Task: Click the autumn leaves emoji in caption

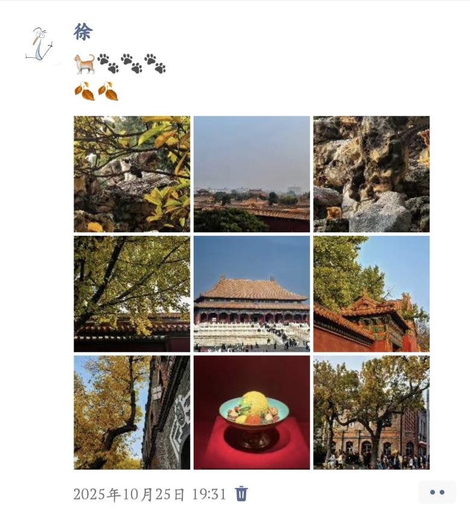Action: pos(96,91)
